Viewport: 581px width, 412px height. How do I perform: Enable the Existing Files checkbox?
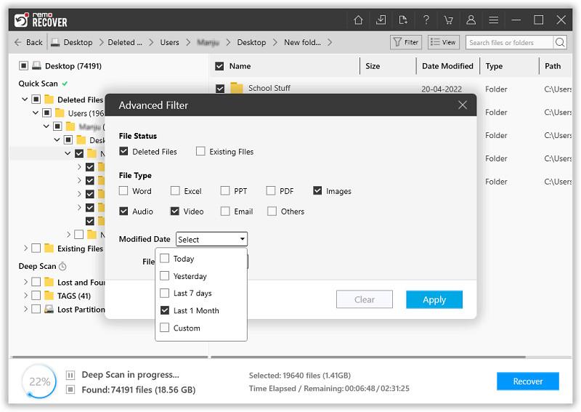(201, 152)
